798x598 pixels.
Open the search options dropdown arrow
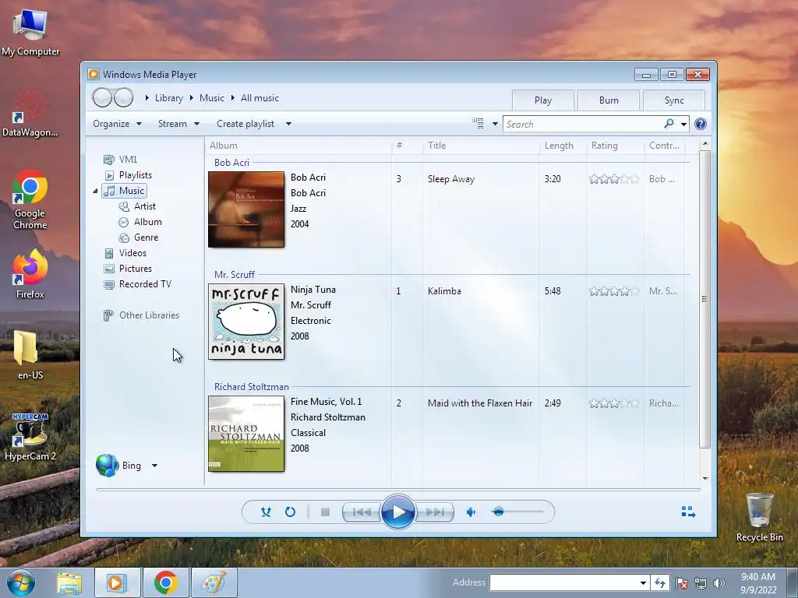coord(683,124)
